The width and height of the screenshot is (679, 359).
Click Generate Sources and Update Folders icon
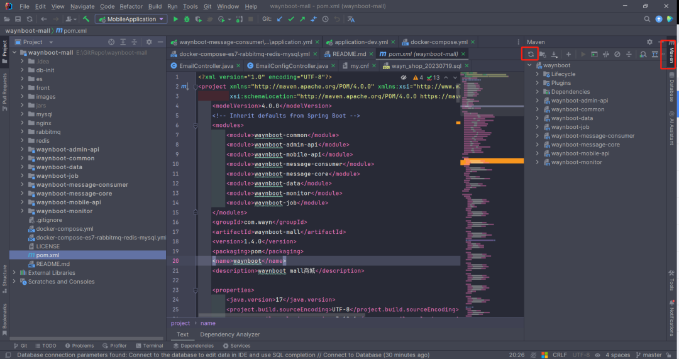click(543, 54)
